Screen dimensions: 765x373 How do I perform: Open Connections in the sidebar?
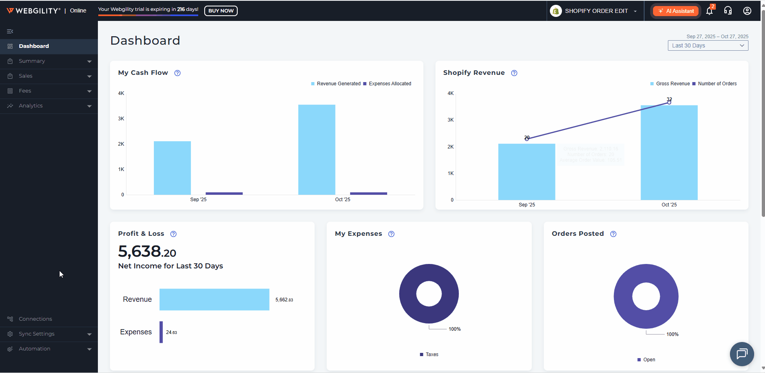pos(35,319)
